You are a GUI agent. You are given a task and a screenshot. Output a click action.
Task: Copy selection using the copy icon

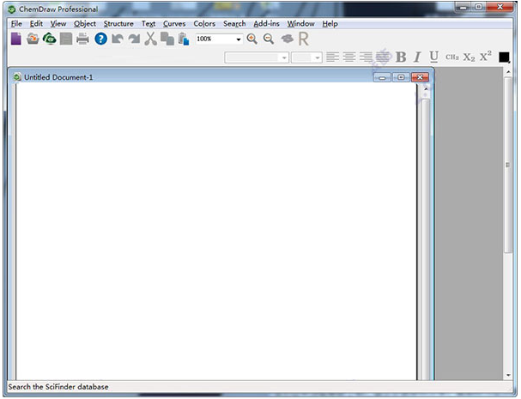coord(167,39)
